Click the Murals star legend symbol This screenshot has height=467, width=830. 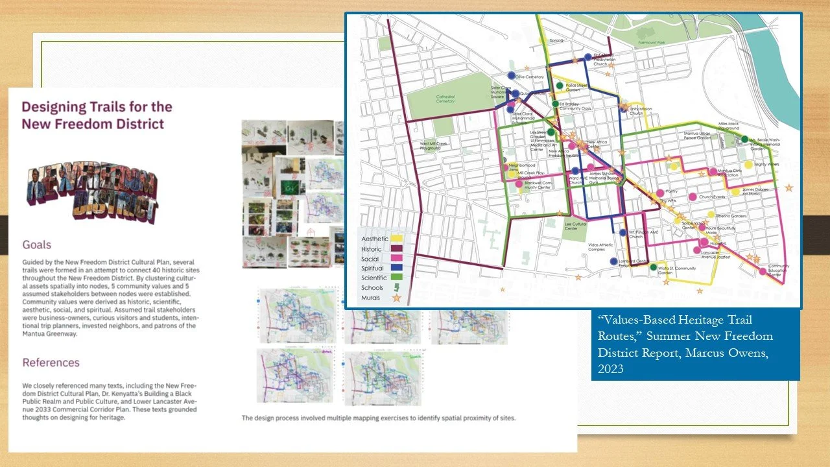[x=397, y=298]
